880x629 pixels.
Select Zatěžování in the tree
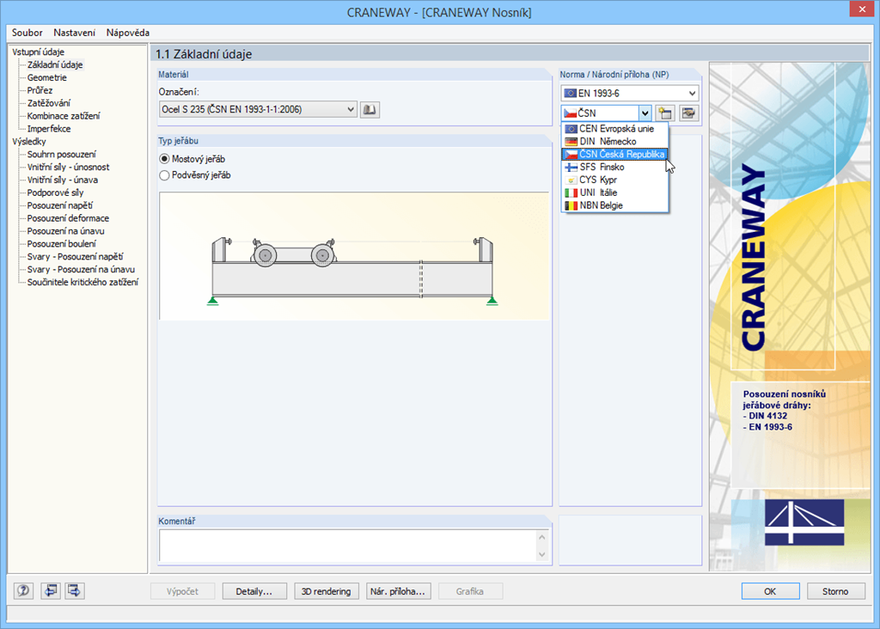49,103
